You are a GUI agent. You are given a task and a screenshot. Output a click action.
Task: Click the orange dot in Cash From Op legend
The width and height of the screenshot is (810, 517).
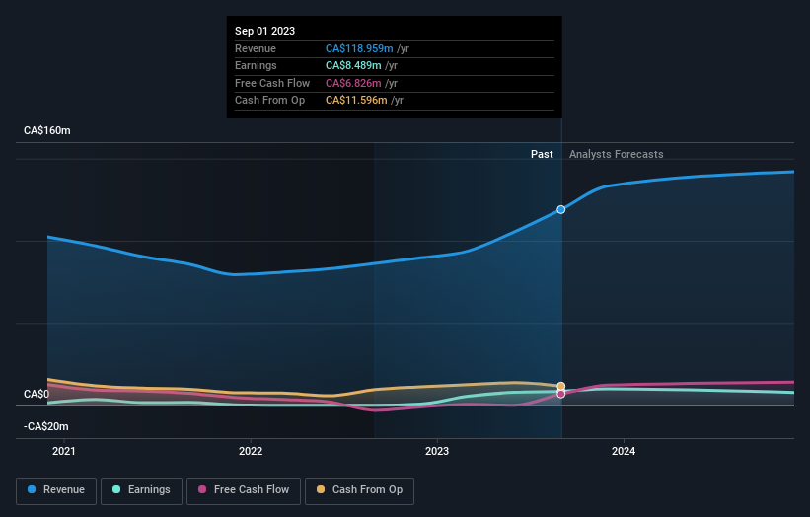coord(321,489)
